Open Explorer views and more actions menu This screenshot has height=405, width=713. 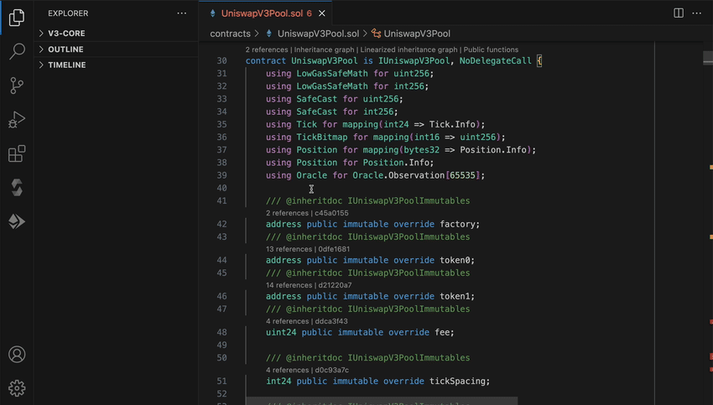click(182, 13)
